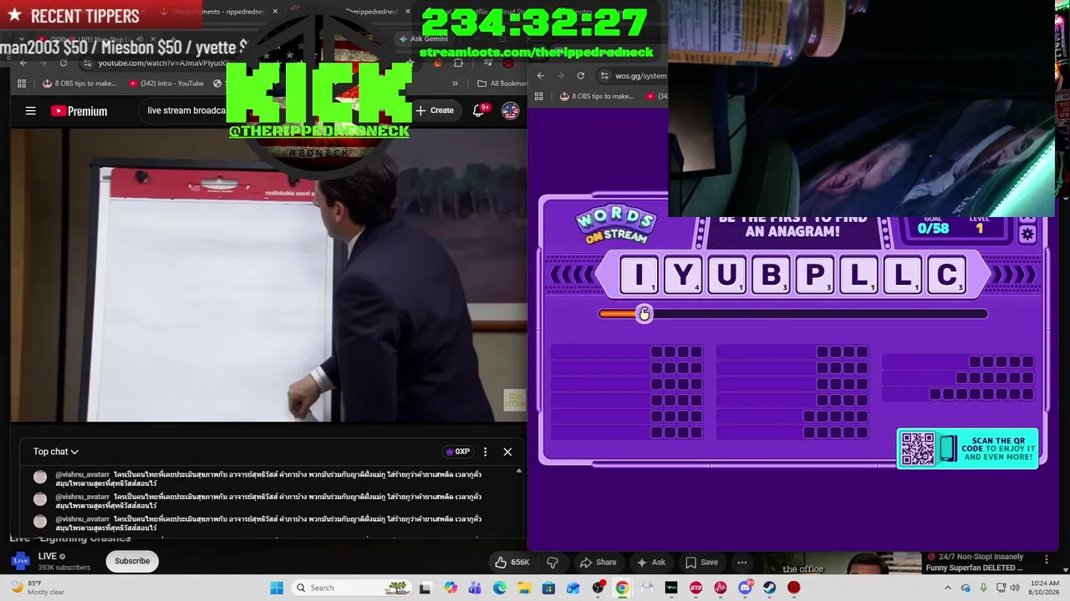The width and height of the screenshot is (1070, 601).
Task: Click the Create button on YouTube
Action: (x=435, y=110)
